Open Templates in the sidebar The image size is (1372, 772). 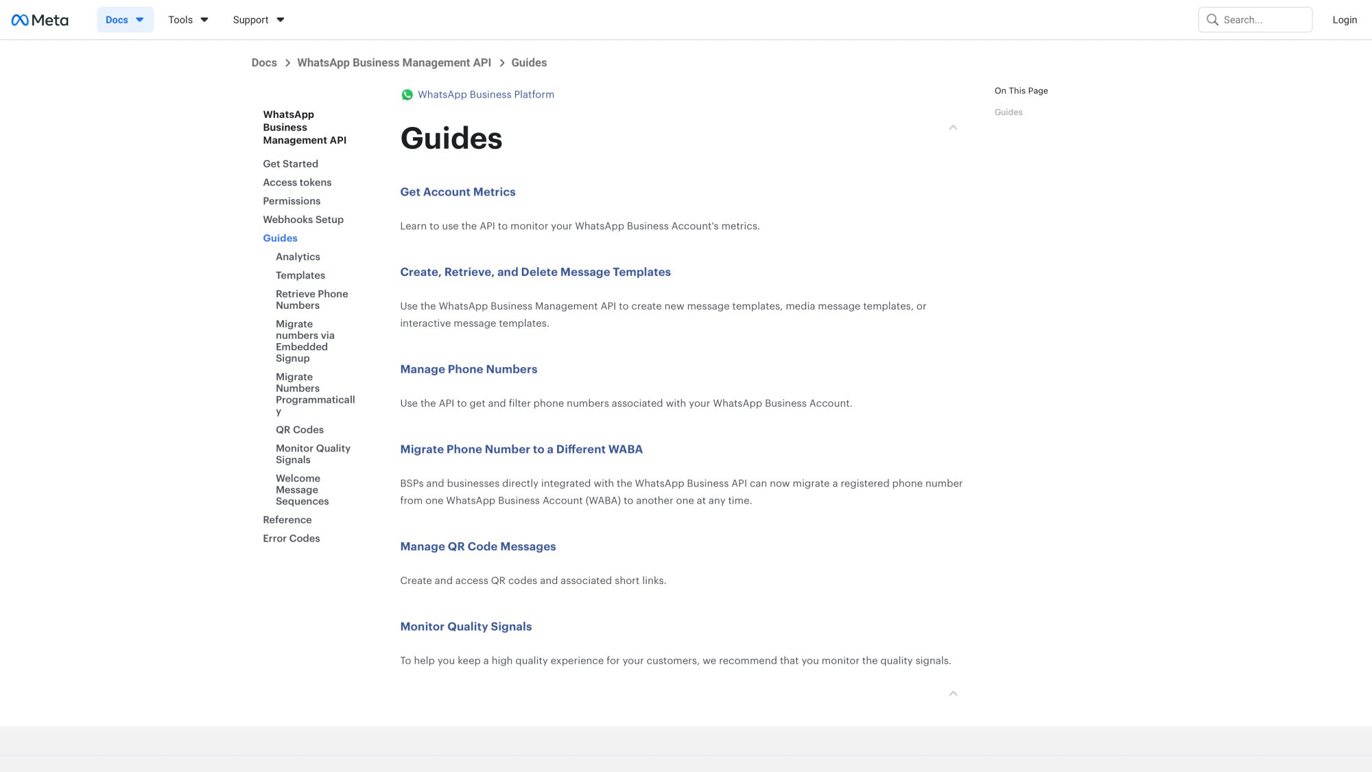(x=300, y=275)
